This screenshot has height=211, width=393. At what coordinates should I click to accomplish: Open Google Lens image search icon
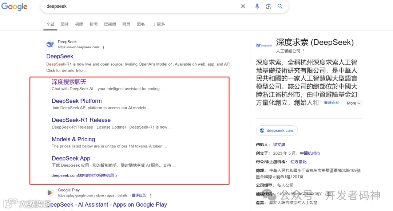[269, 7]
